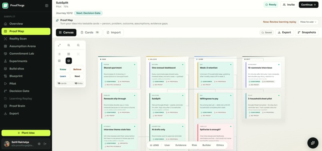Filter canvas by Know cards
This screenshot has height=151, width=322.
tap(63, 70)
